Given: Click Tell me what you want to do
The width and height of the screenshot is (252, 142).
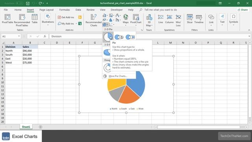Looking at the screenshot, I should [160, 10].
